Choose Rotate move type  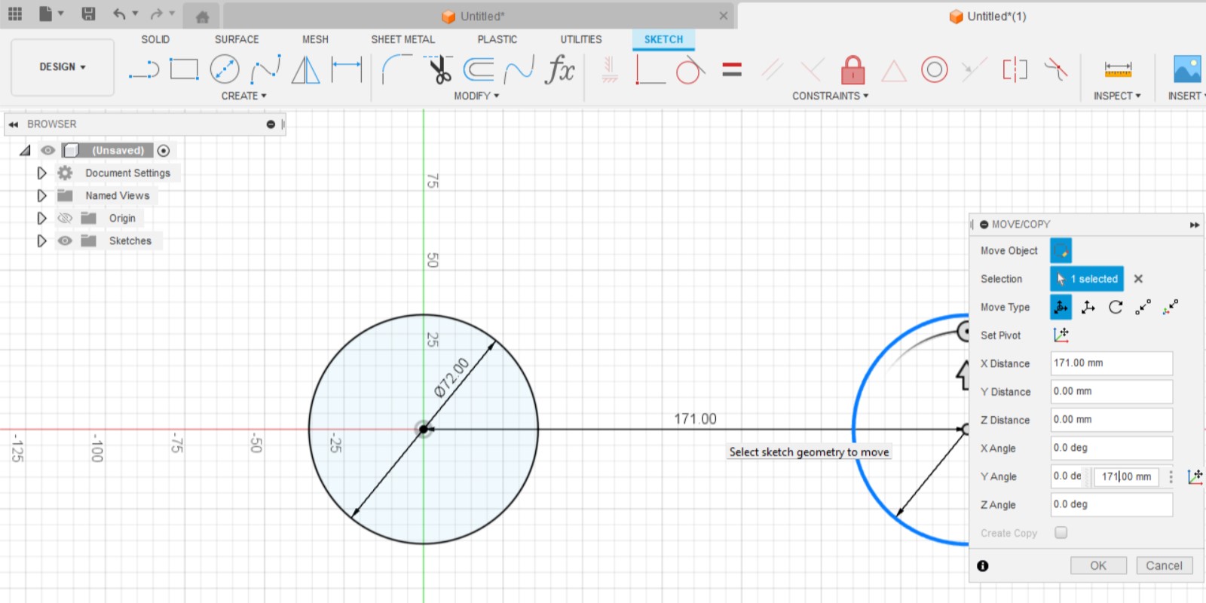click(1116, 307)
